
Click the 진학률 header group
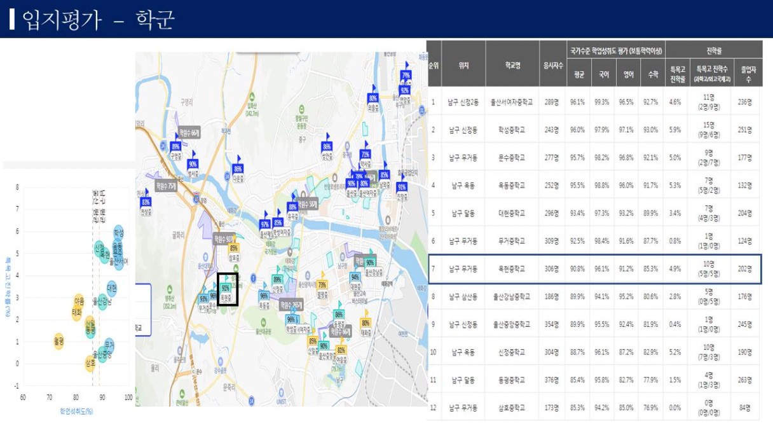(x=713, y=50)
